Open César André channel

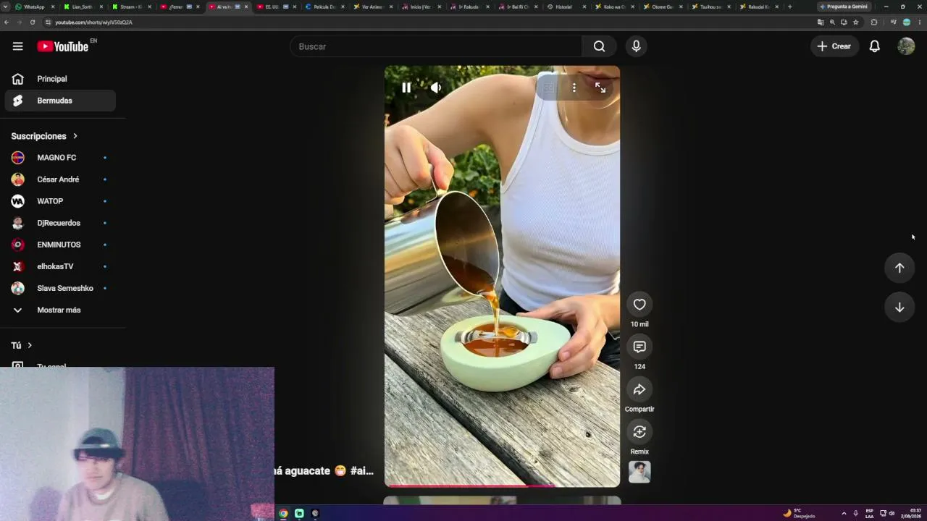(60, 179)
